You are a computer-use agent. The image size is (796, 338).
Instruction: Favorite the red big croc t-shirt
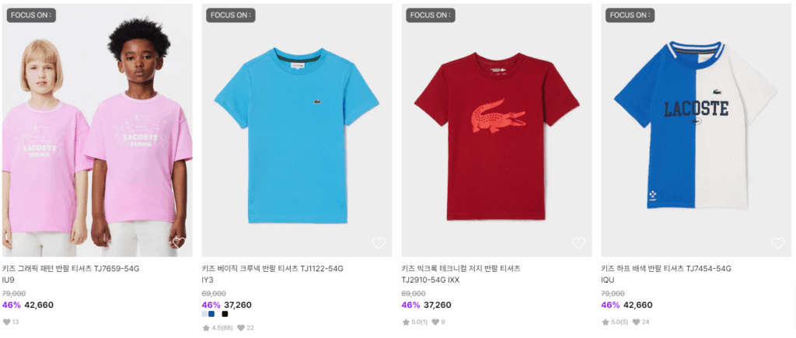578,243
